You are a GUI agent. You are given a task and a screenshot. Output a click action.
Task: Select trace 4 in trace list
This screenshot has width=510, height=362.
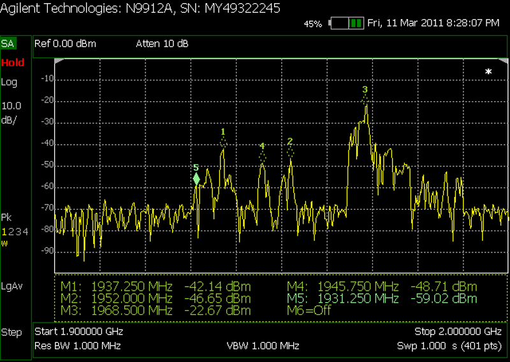pyautogui.click(x=25, y=231)
